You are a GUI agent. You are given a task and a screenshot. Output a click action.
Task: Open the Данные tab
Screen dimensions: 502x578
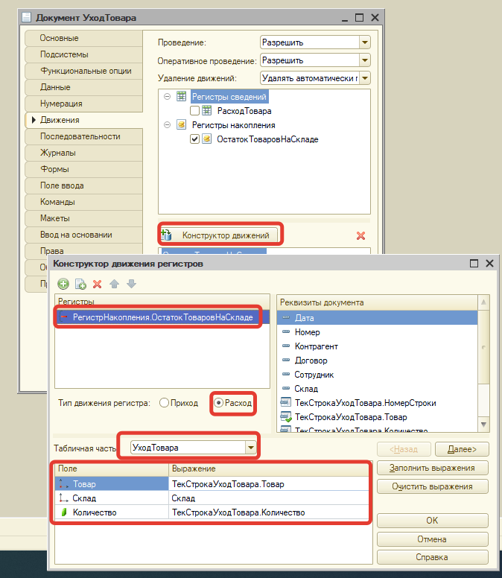[x=83, y=87]
